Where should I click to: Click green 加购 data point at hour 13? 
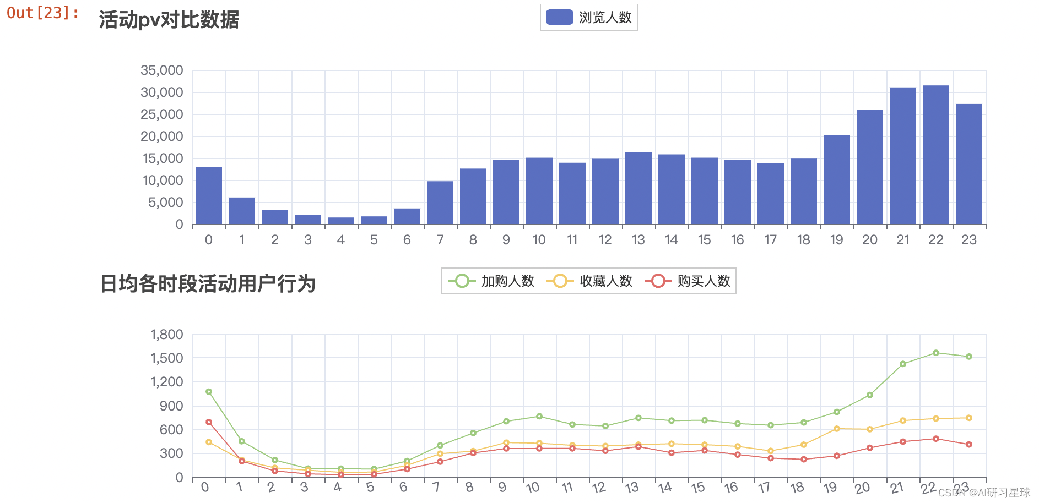tap(638, 418)
